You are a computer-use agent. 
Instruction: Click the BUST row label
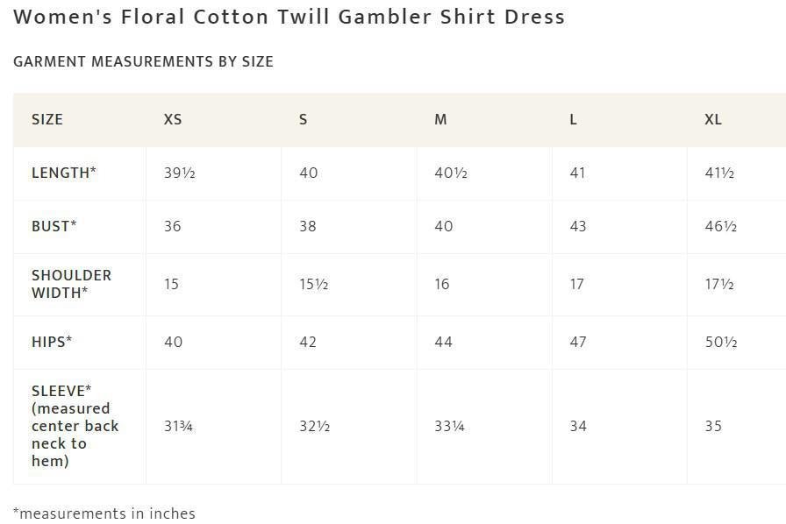point(54,226)
